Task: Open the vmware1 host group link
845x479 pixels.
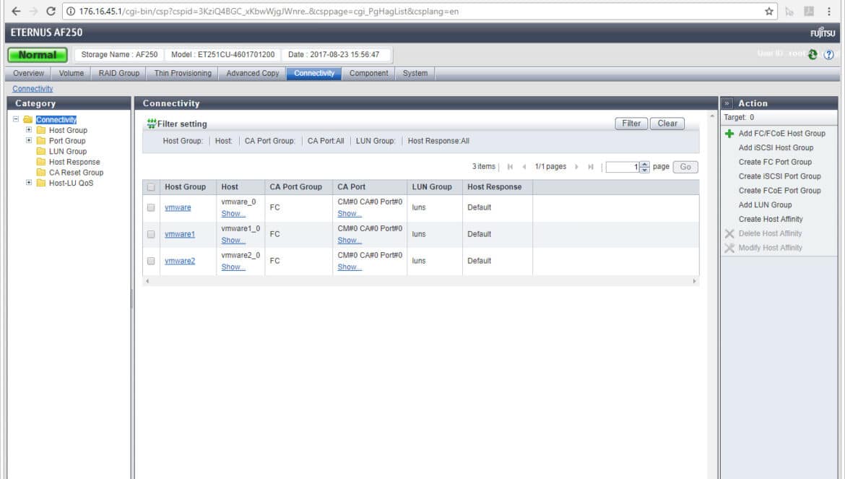Action: click(x=180, y=234)
